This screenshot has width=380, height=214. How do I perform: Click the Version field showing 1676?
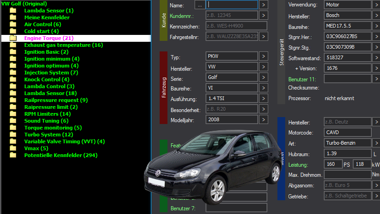[x=348, y=68]
